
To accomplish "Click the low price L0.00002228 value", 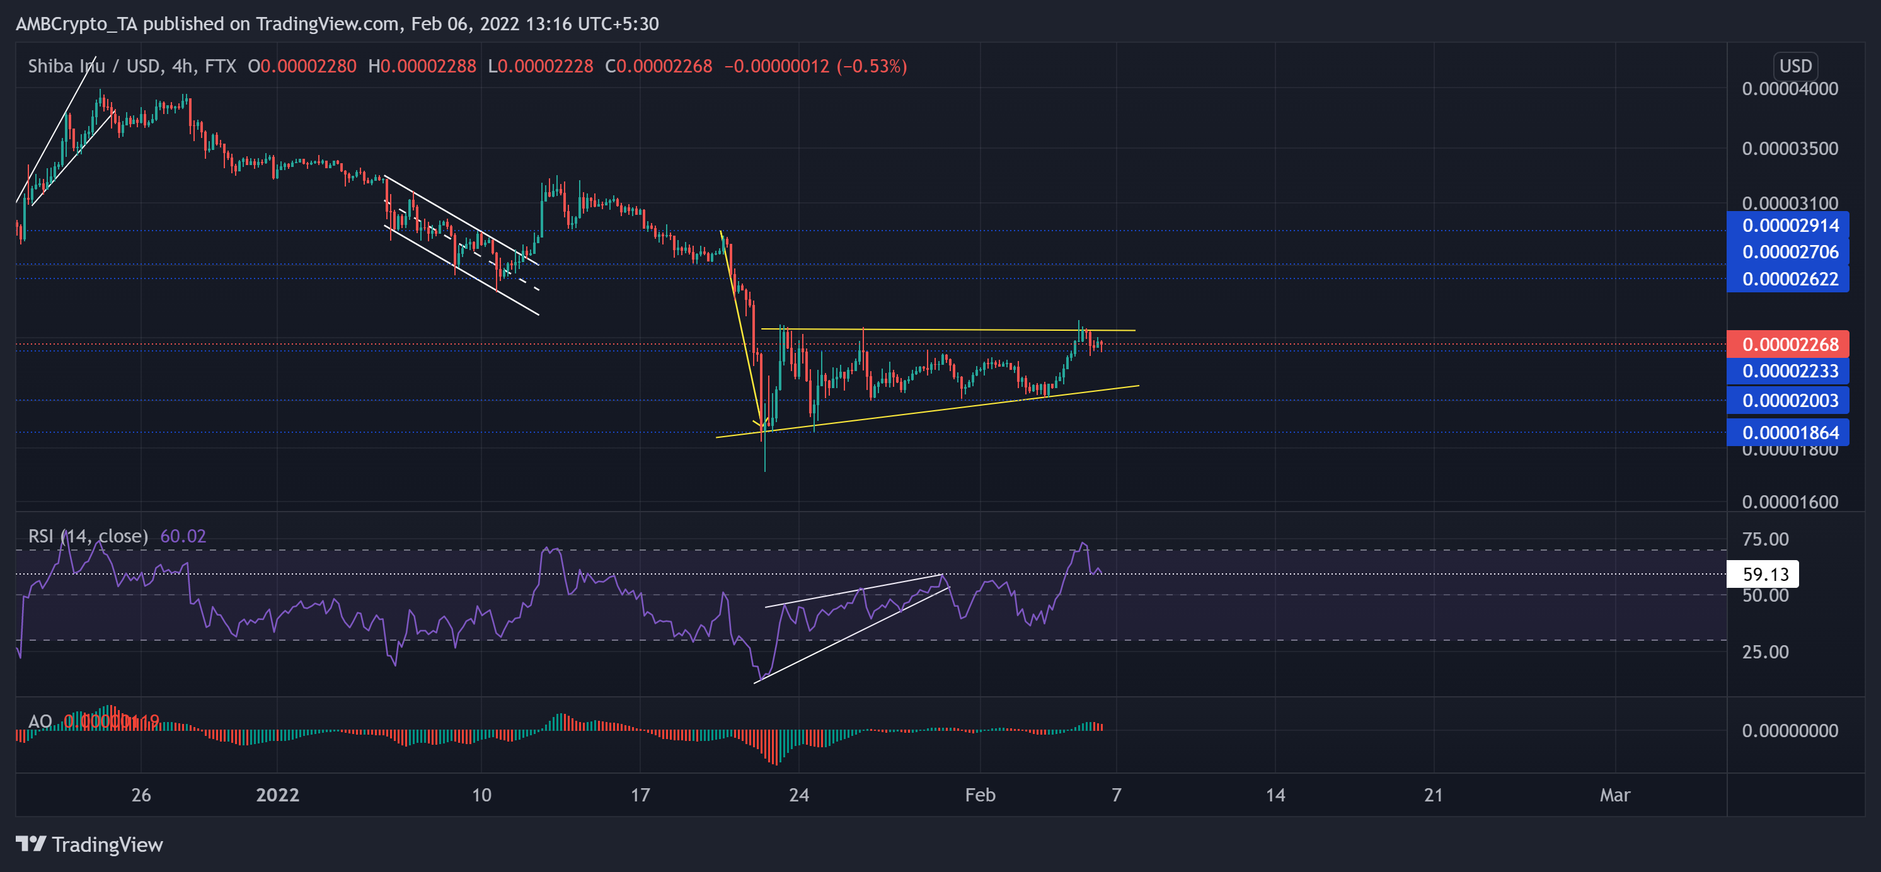I will click(540, 66).
